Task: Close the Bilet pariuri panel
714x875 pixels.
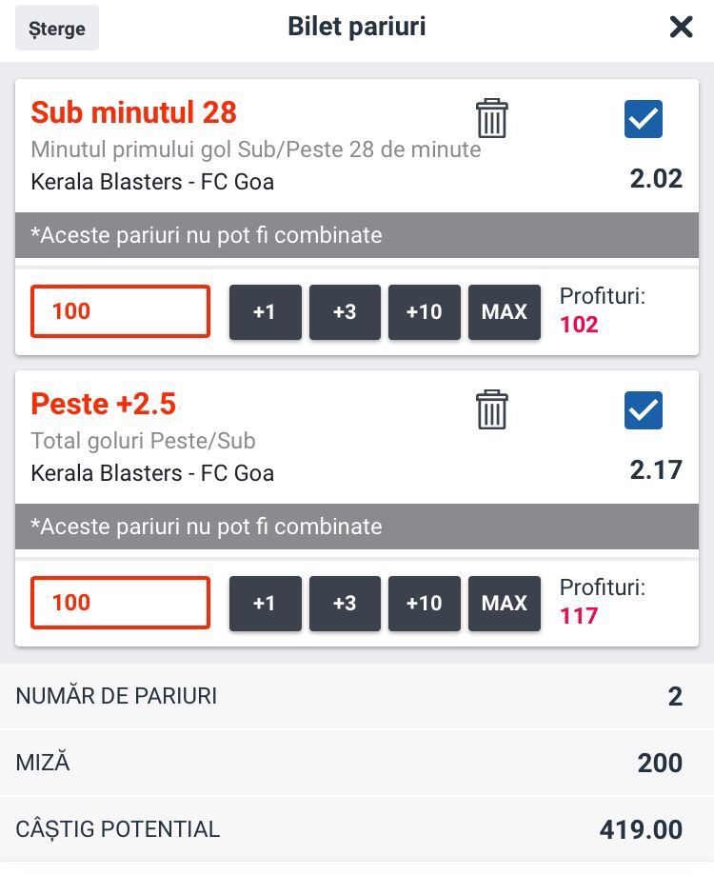Action: tap(681, 27)
